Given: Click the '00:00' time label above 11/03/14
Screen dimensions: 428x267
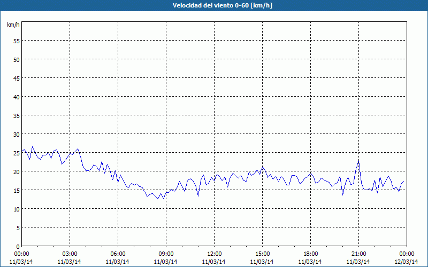Looking at the screenshot, I should pyautogui.click(x=21, y=254).
